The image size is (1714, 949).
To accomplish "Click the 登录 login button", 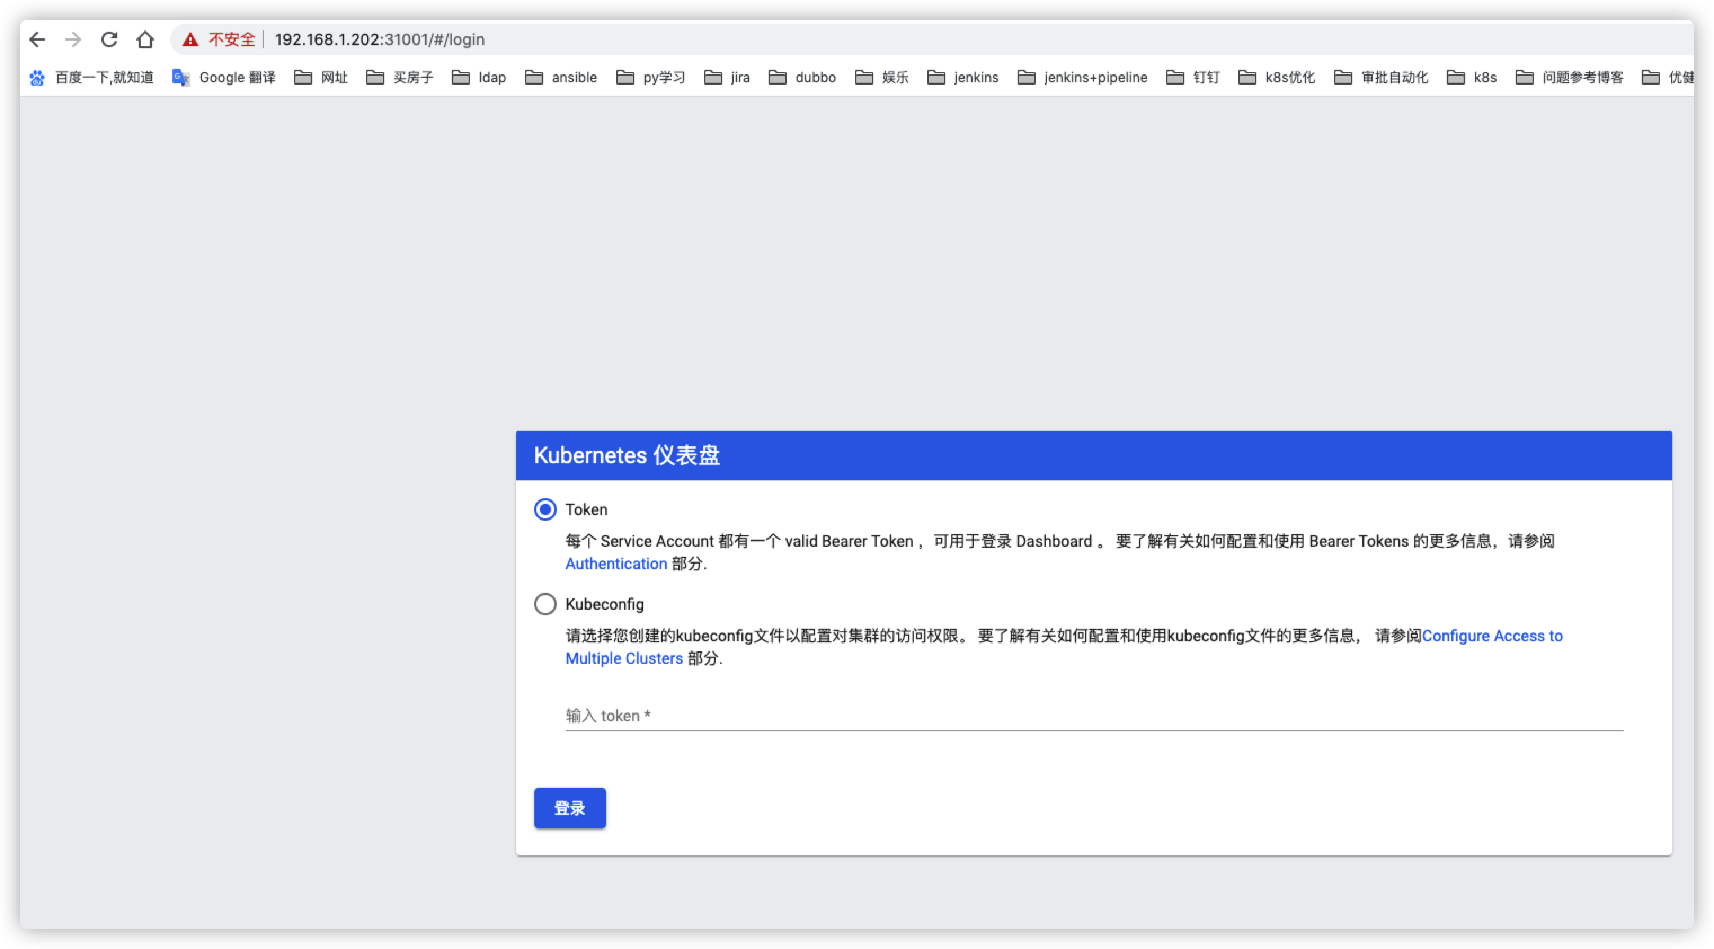I will 570,808.
